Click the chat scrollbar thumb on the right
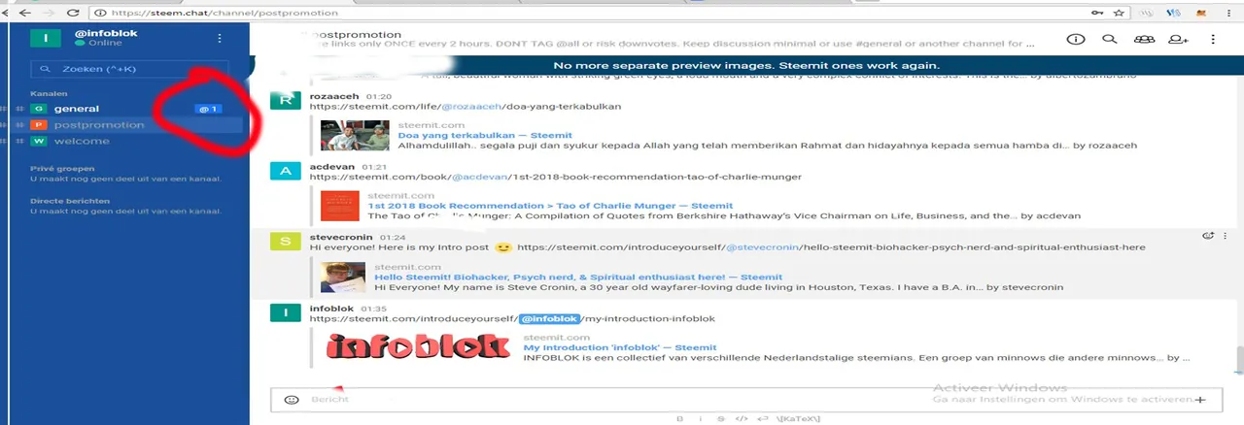The height and width of the screenshot is (425, 1244). (x=1238, y=358)
